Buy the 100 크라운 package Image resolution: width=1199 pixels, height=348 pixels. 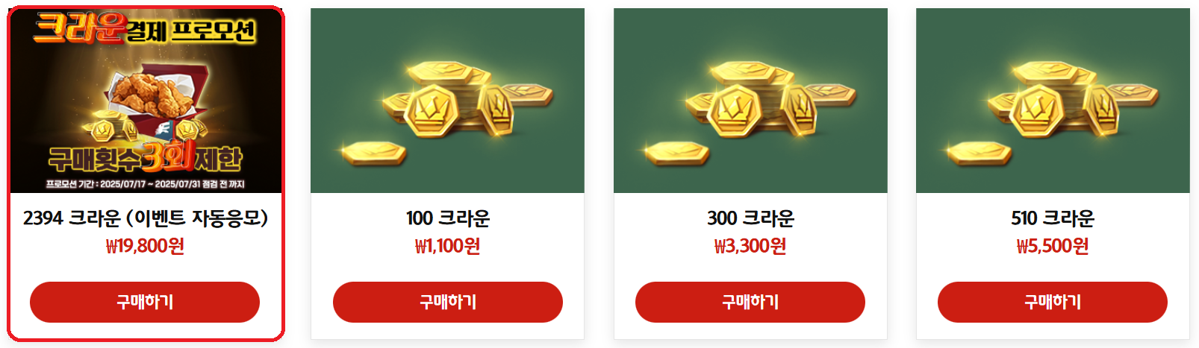pyautogui.click(x=448, y=302)
